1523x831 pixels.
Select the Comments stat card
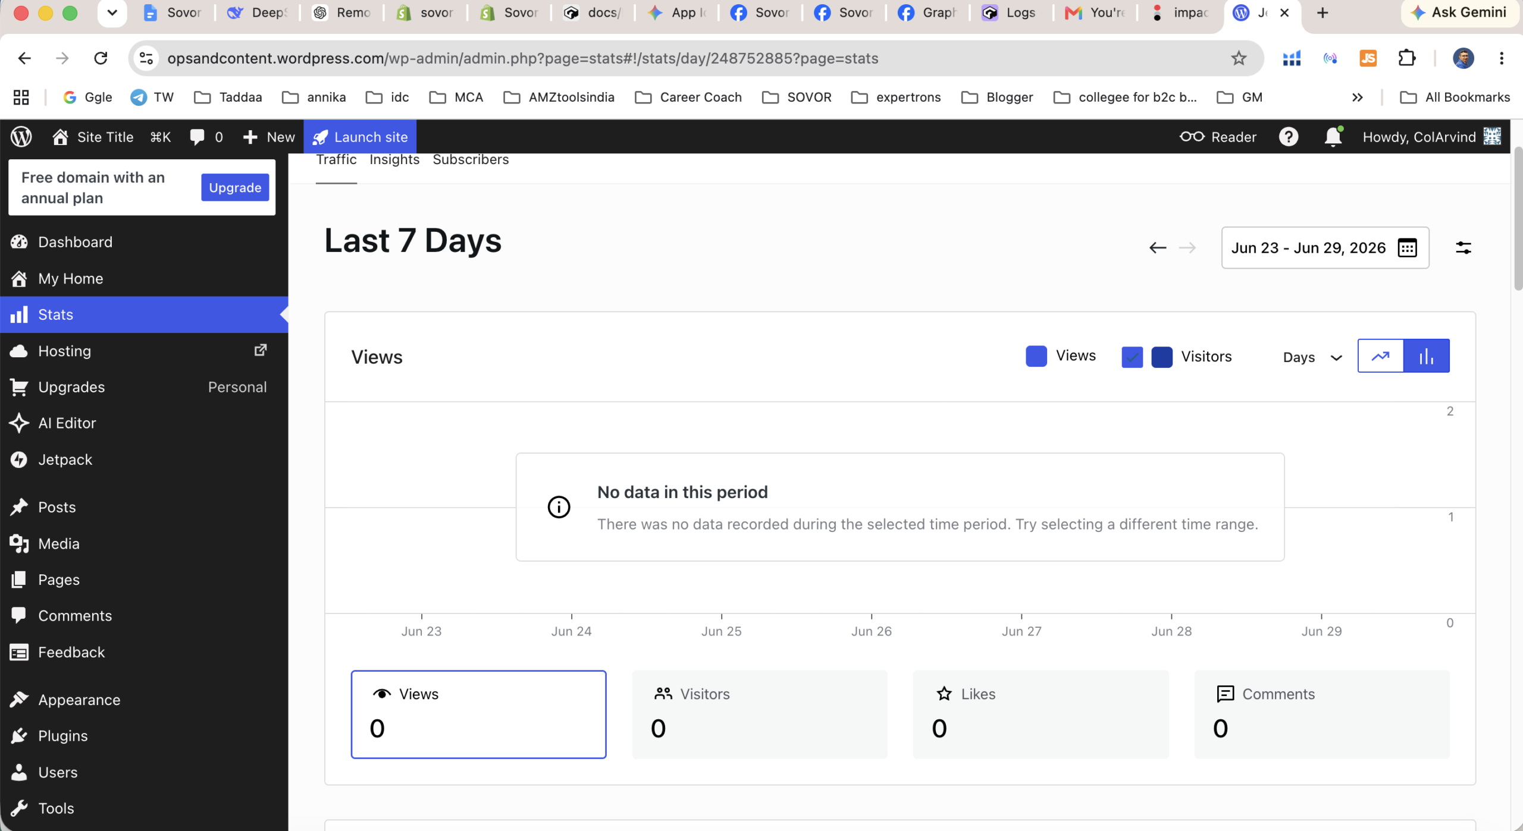[x=1322, y=714]
